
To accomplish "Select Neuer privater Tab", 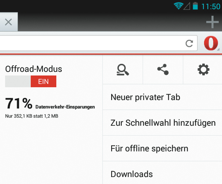I will pyautogui.click(x=162, y=97).
